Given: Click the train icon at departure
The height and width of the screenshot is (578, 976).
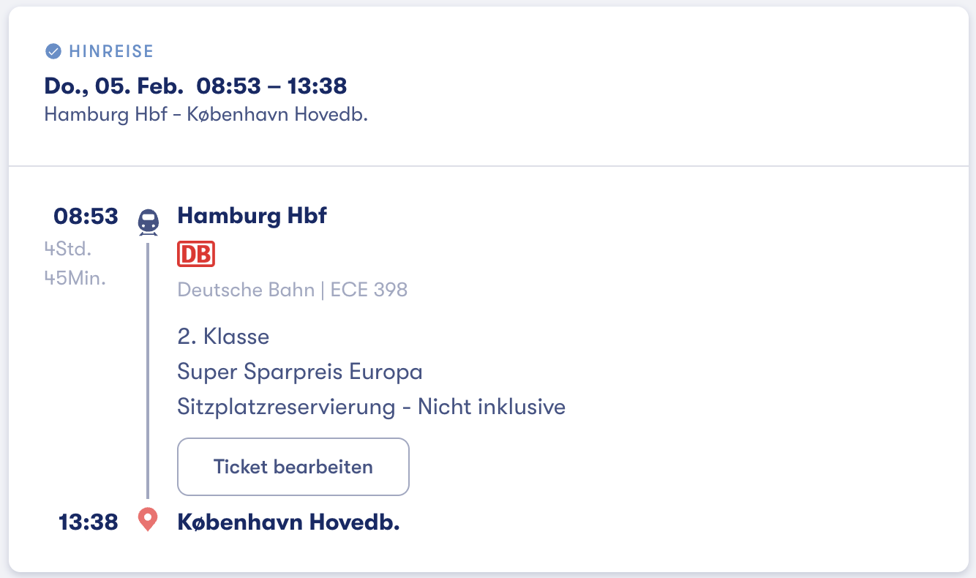Looking at the screenshot, I should pyautogui.click(x=149, y=221).
